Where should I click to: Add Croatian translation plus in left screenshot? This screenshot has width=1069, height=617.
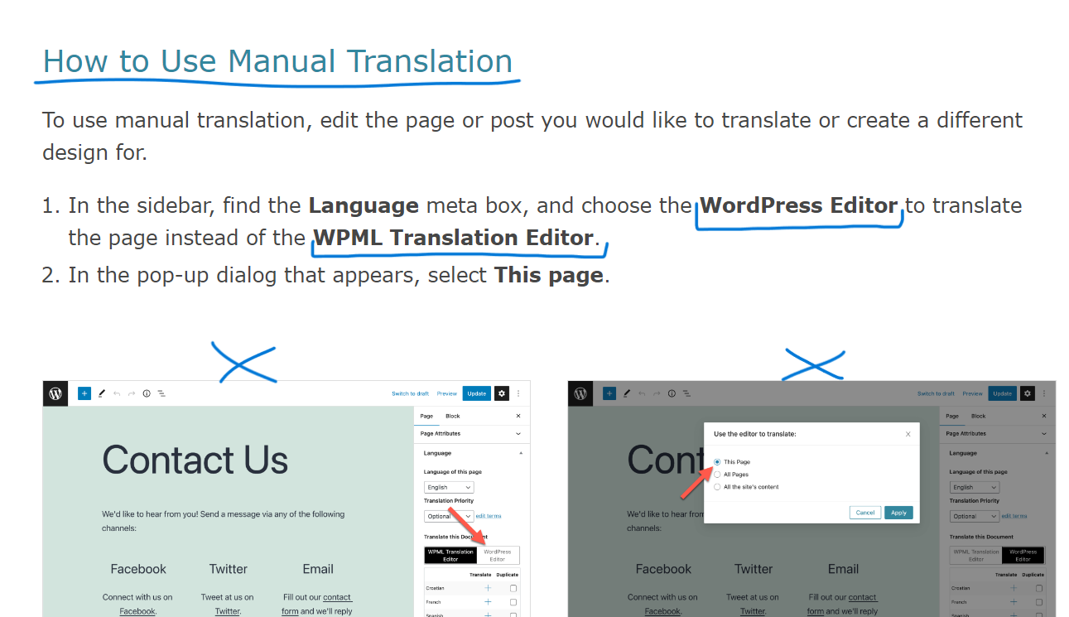click(x=488, y=588)
